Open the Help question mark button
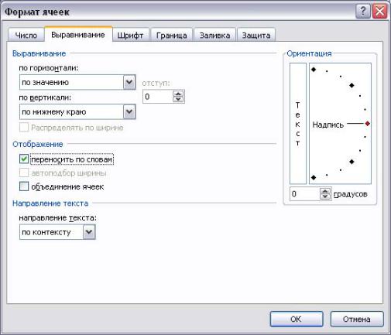Viewport: 391px width, 335px height. (x=363, y=12)
